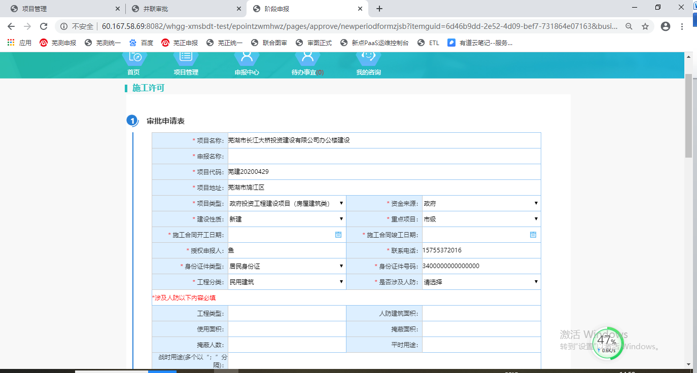Image resolution: width=697 pixels, height=373 pixels.
Task: Bookmark this page with star icon
Action: (x=645, y=26)
